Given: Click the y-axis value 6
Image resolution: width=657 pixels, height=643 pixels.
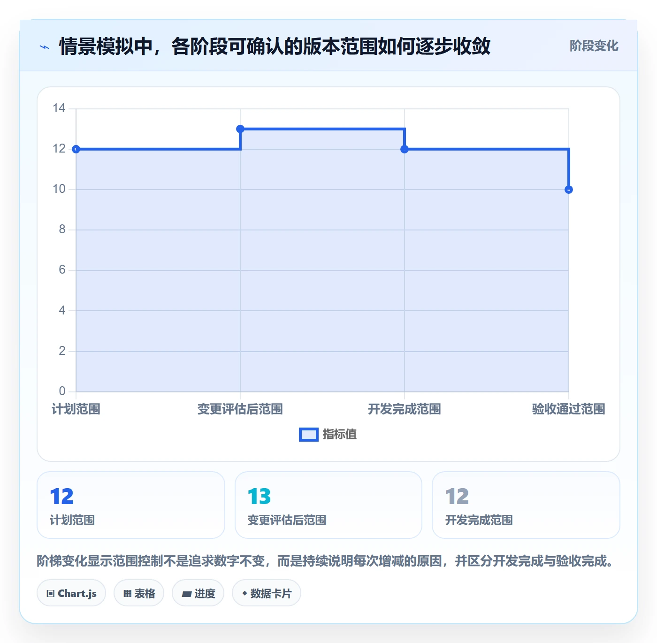Looking at the screenshot, I should (x=62, y=270).
